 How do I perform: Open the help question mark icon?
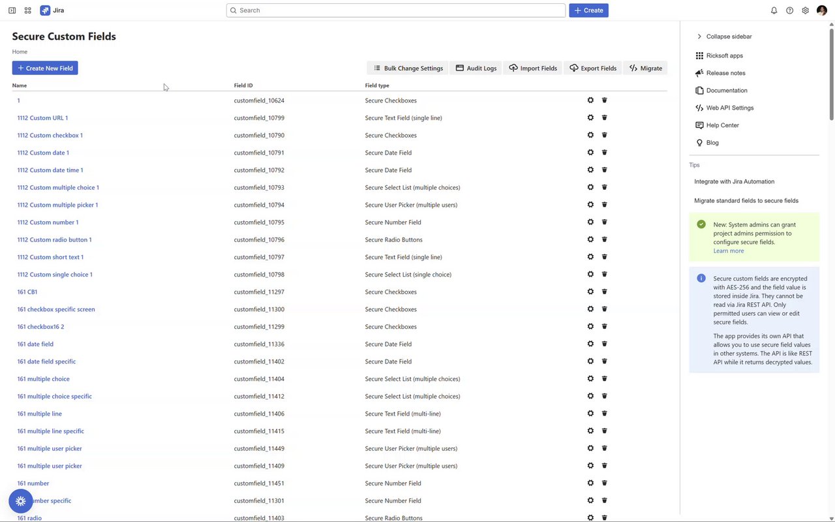tap(789, 10)
